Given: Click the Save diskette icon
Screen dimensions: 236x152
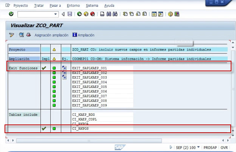Looking at the screenshot, I should tap(70, 14).
